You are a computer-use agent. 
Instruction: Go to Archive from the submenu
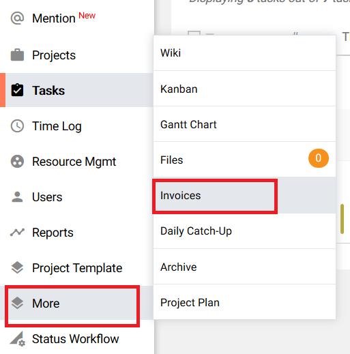click(244, 267)
